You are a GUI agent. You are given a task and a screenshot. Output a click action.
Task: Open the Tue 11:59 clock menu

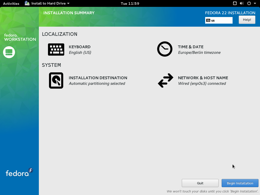pos(130,4)
